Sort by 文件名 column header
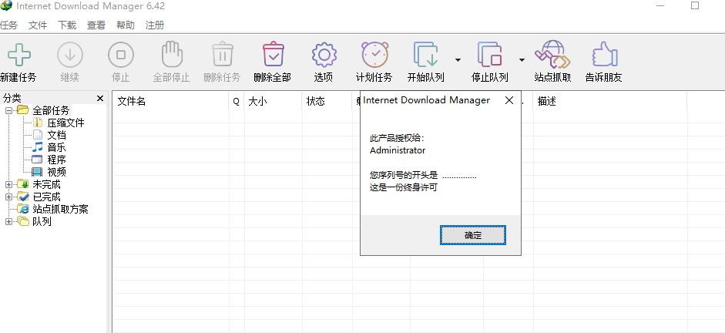Screen dimensions: 725x333 [170, 101]
